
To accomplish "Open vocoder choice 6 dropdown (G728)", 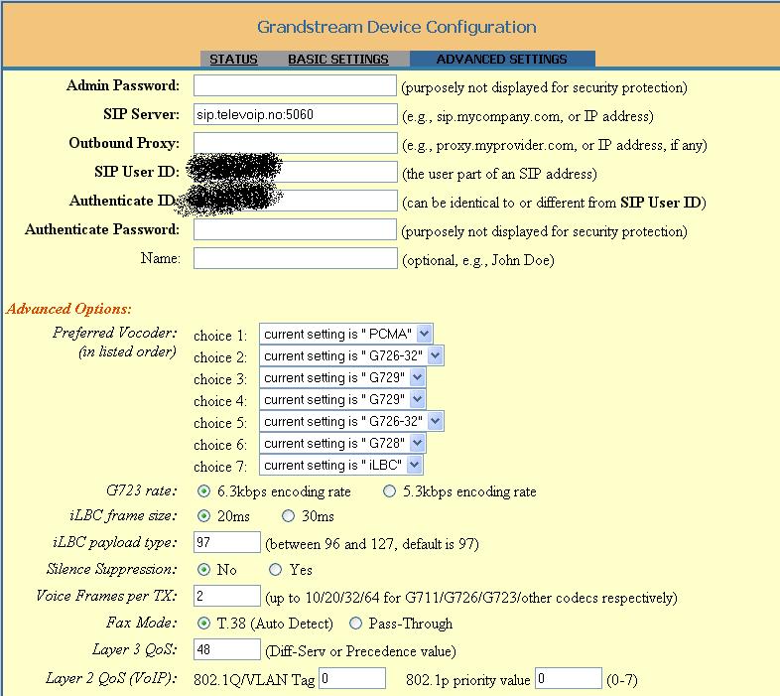I will tap(342, 443).
